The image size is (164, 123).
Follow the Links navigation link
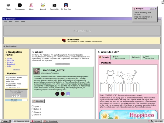coord(9,66)
